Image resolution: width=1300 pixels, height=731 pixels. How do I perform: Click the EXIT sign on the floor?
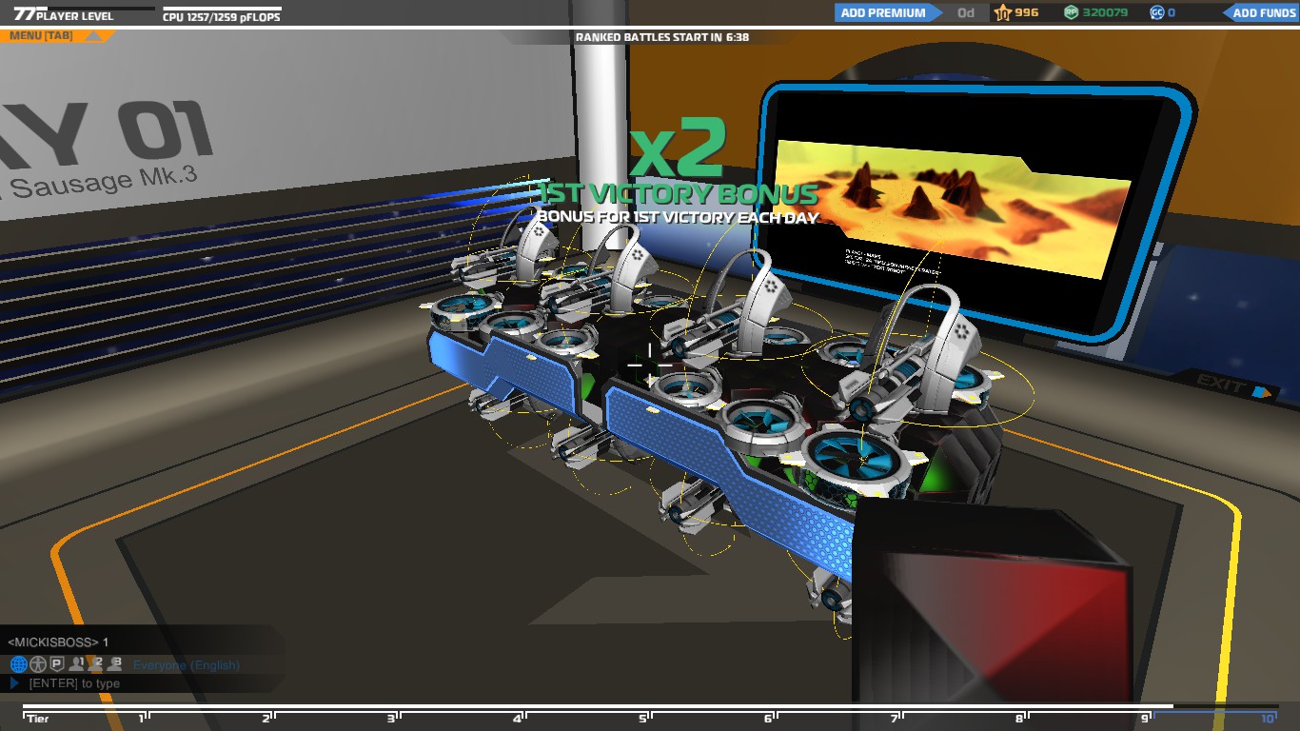(x=1234, y=385)
